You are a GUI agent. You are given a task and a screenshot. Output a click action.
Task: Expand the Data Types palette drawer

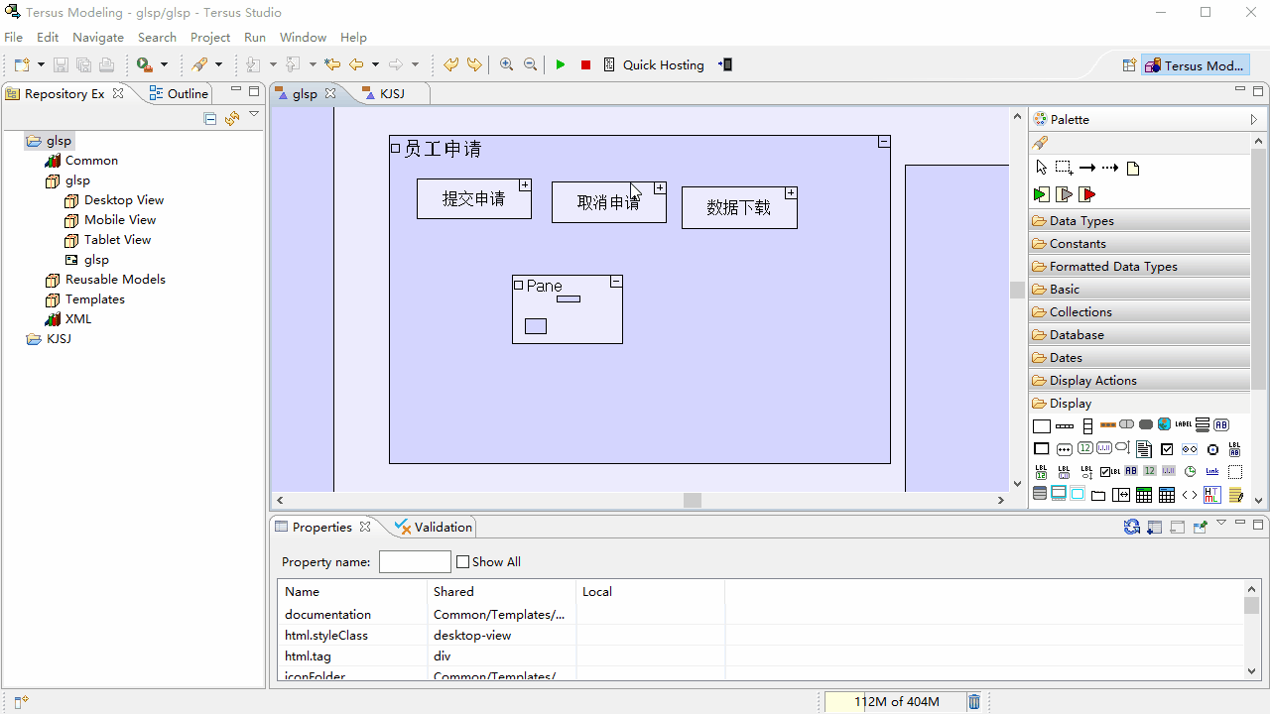pos(1140,221)
